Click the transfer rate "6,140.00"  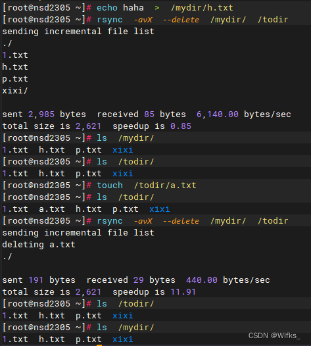tap(218, 114)
